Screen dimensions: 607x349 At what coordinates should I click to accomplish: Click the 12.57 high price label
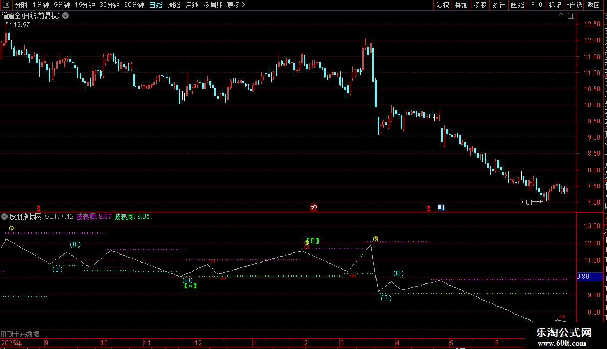pos(21,25)
